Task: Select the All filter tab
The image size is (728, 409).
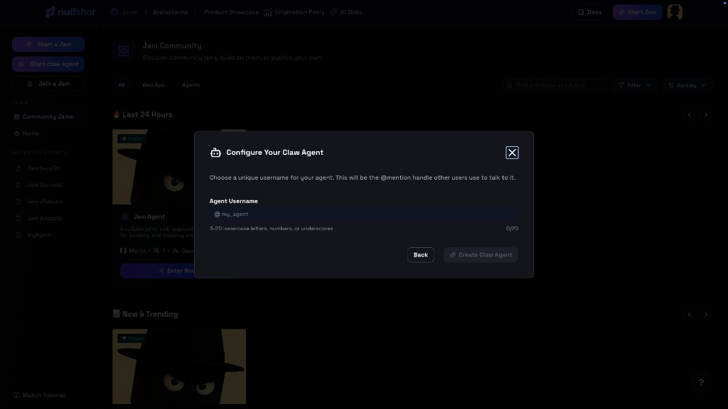Action: [x=121, y=85]
